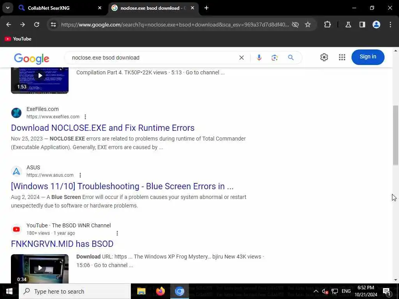The width and height of the screenshot is (399, 299).
Task: Open Google quick settings gear
Action: pyautogui.click(x=324, y=57)
